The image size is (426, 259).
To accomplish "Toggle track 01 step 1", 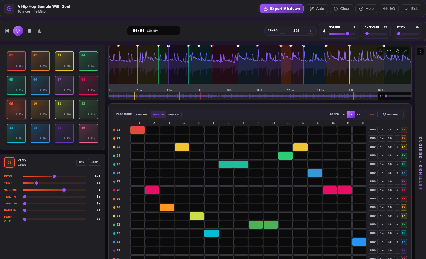I will pyautogui.click(x=137, y=130).
